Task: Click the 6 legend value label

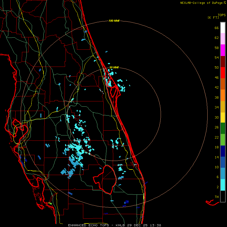Action: coord(217,177)
